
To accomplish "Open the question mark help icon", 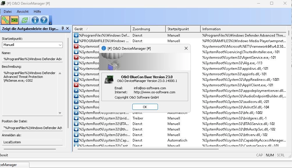I will (x=44, y=20).
